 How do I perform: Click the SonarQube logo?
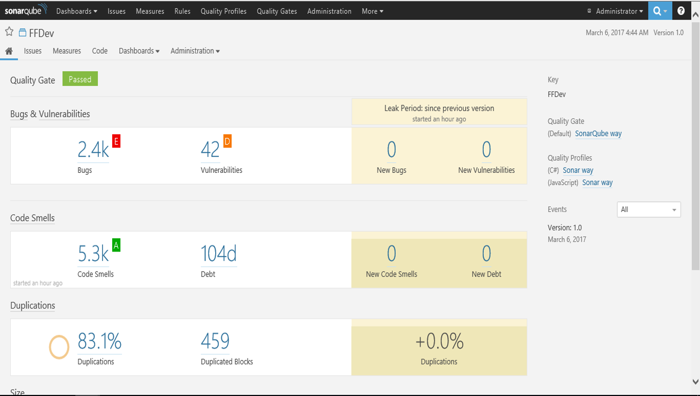click(x=26, y=10)
